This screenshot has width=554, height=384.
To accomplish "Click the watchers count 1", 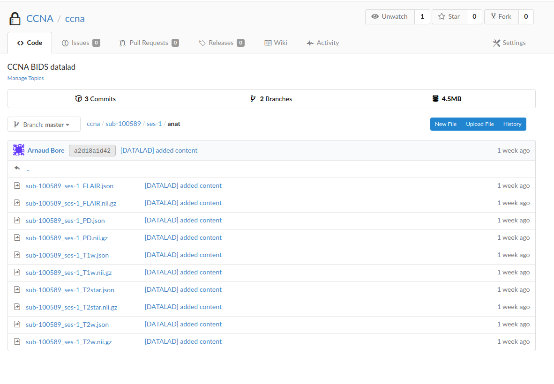I will [x=422, y=16].
